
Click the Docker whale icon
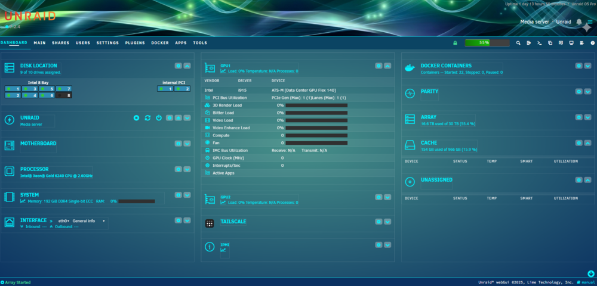tap(410, 68)
